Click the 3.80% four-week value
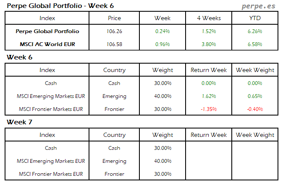 click(209, 44)
